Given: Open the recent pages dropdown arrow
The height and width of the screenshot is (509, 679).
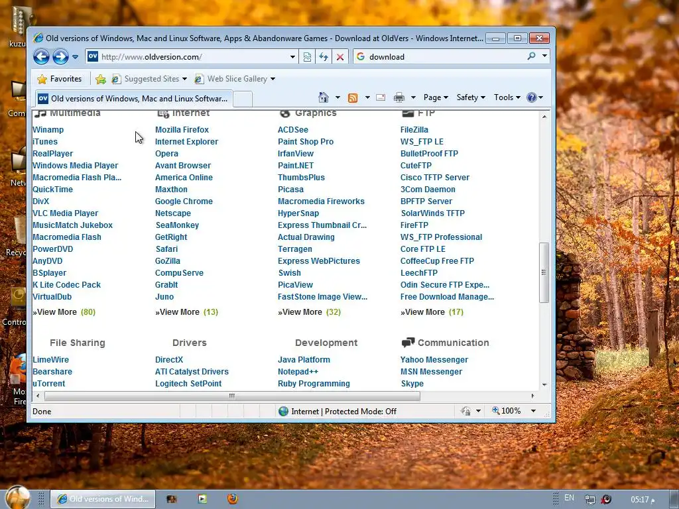Looking at the screenshot, I should 76,57.
